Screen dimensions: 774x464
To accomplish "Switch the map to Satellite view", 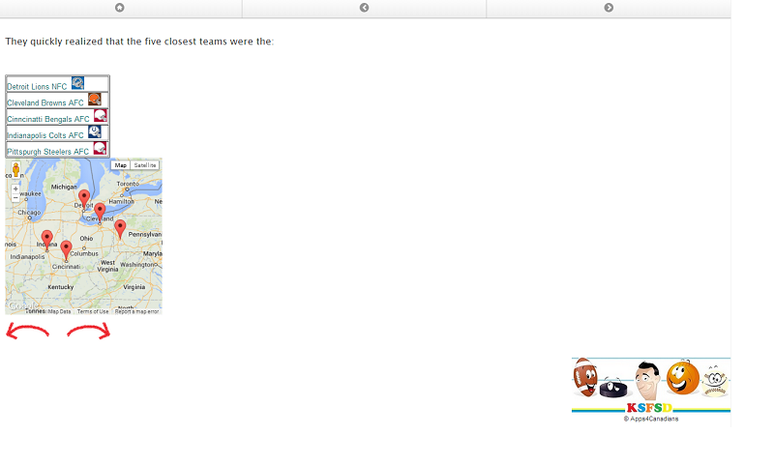I will 144,165.
